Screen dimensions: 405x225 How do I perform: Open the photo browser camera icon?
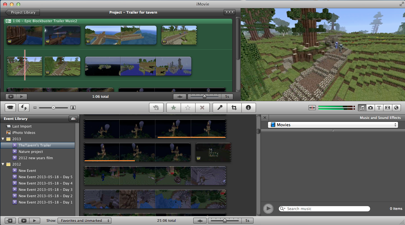[x=371, y=108]
